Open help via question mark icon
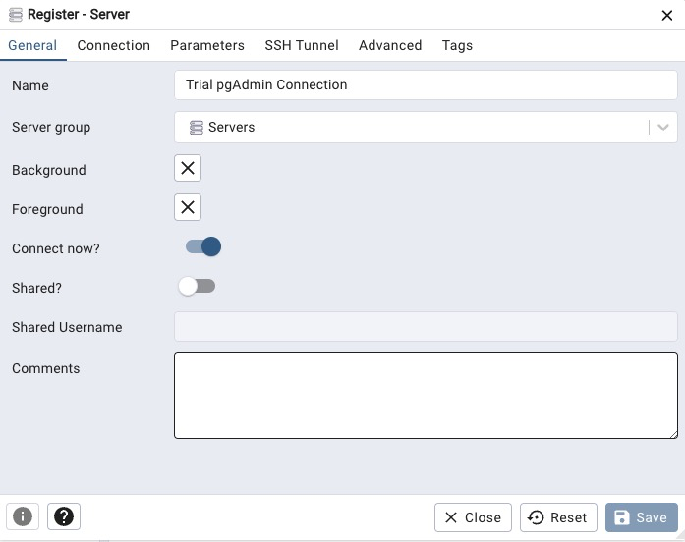 [x=64, y=516]
